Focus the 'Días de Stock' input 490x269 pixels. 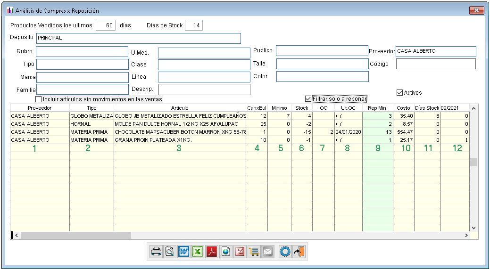click(194, 25)
